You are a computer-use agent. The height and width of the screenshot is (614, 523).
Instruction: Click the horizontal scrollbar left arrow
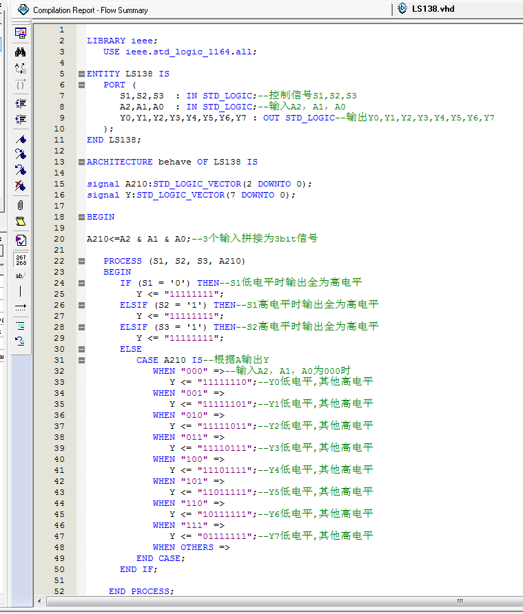[x=39, y=601]
